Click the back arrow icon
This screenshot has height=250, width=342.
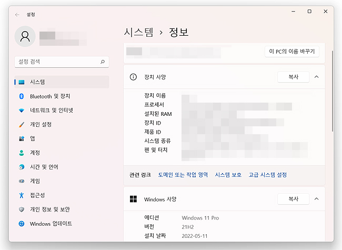pyautogui.click(x=17, y=15)
